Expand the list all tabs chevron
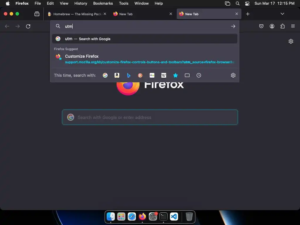 click(282, 14)
